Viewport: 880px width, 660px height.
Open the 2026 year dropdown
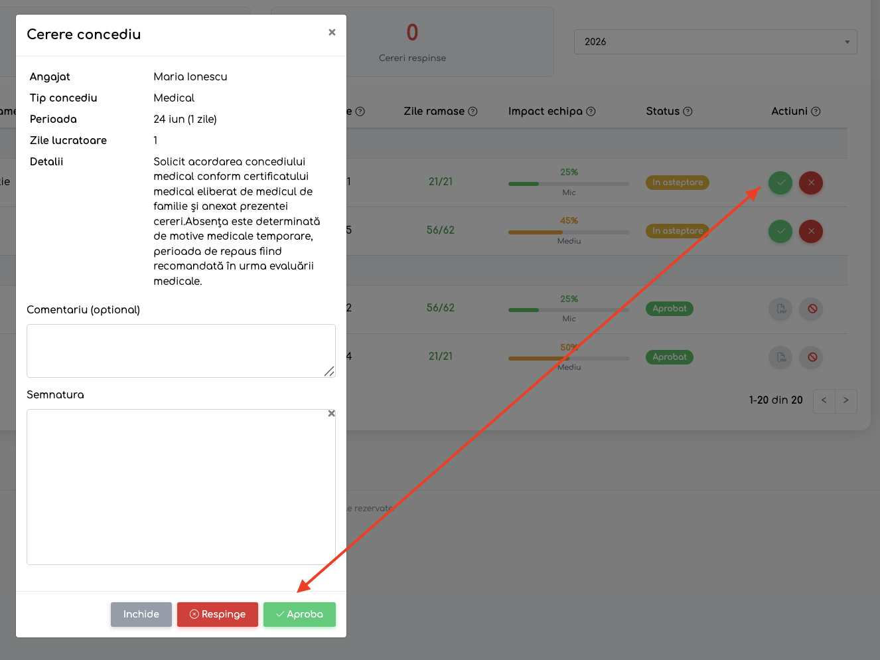tap(715, 42)
